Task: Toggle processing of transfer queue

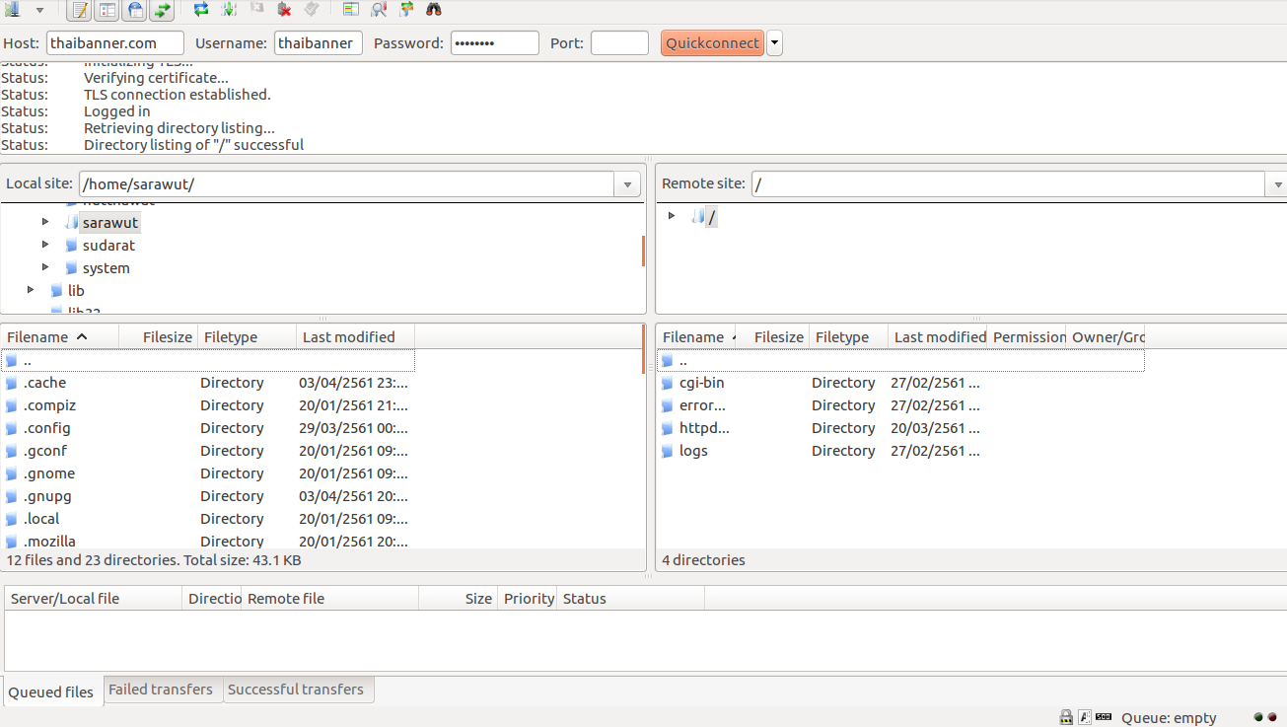Action: (x=229, y=10)
